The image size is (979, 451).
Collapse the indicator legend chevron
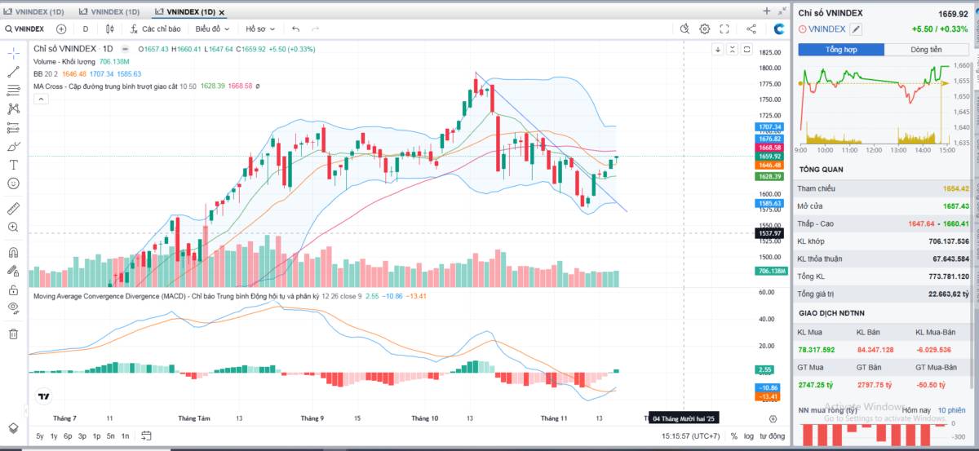[40, 99]
